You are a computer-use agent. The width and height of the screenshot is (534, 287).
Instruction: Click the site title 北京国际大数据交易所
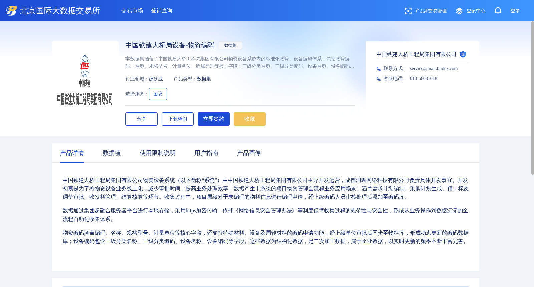60,11
